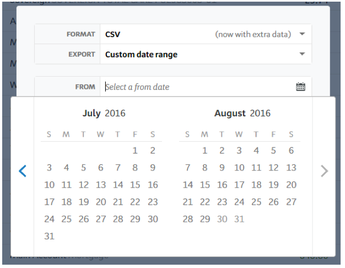
Task: Select July 26 in the calendar
Action: click(x=84, y=219)
